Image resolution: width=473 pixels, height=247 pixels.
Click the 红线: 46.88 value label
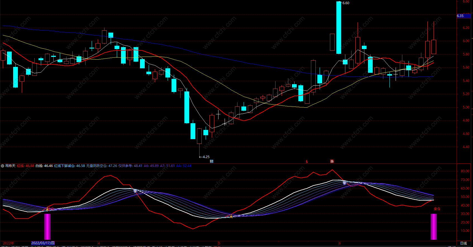25,166
